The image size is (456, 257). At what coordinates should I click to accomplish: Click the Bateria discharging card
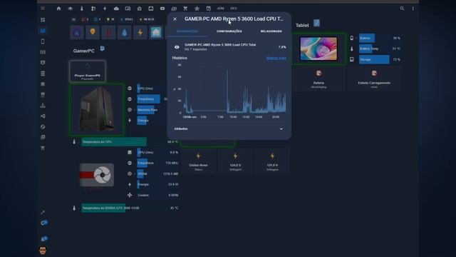pyautogui.click(x=318, y=79)
